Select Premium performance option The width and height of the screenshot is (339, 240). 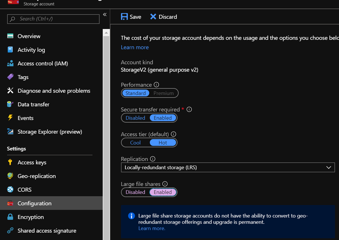164,93
